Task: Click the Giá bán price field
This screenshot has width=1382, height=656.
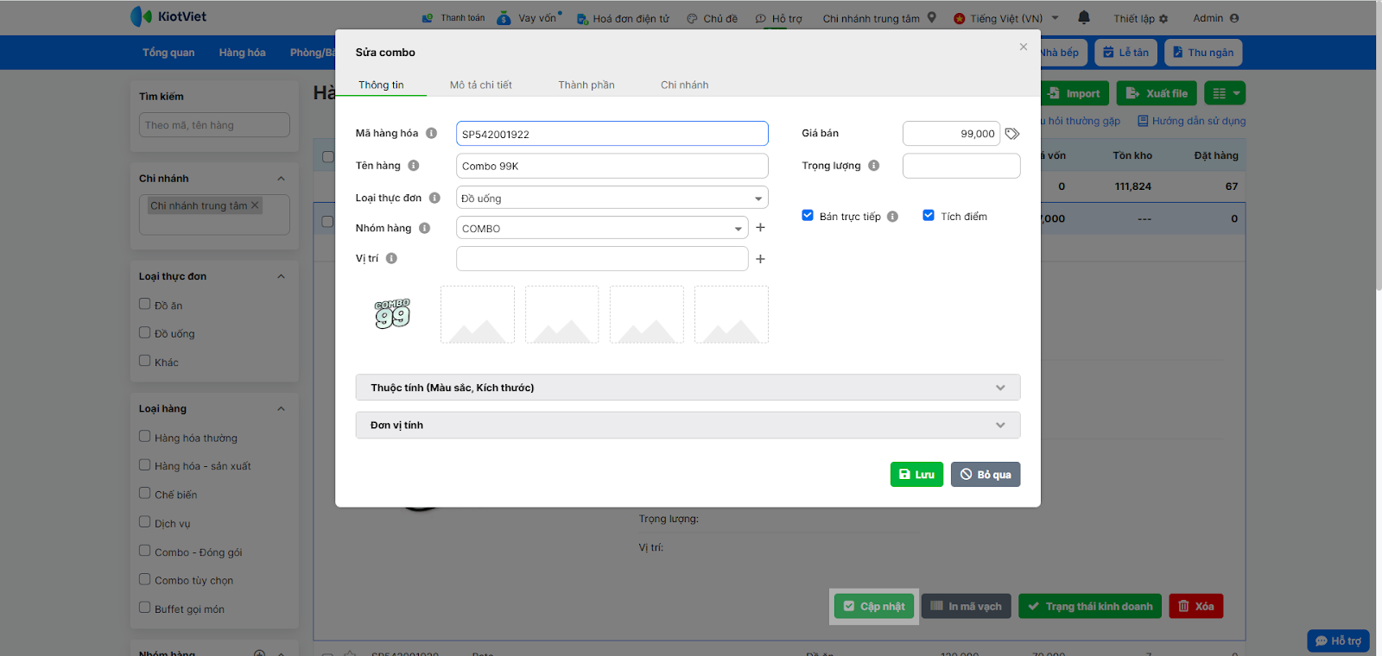Action: pos(951,134)
